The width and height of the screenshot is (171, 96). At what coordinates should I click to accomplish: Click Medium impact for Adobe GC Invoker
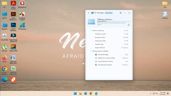[125, 58]
